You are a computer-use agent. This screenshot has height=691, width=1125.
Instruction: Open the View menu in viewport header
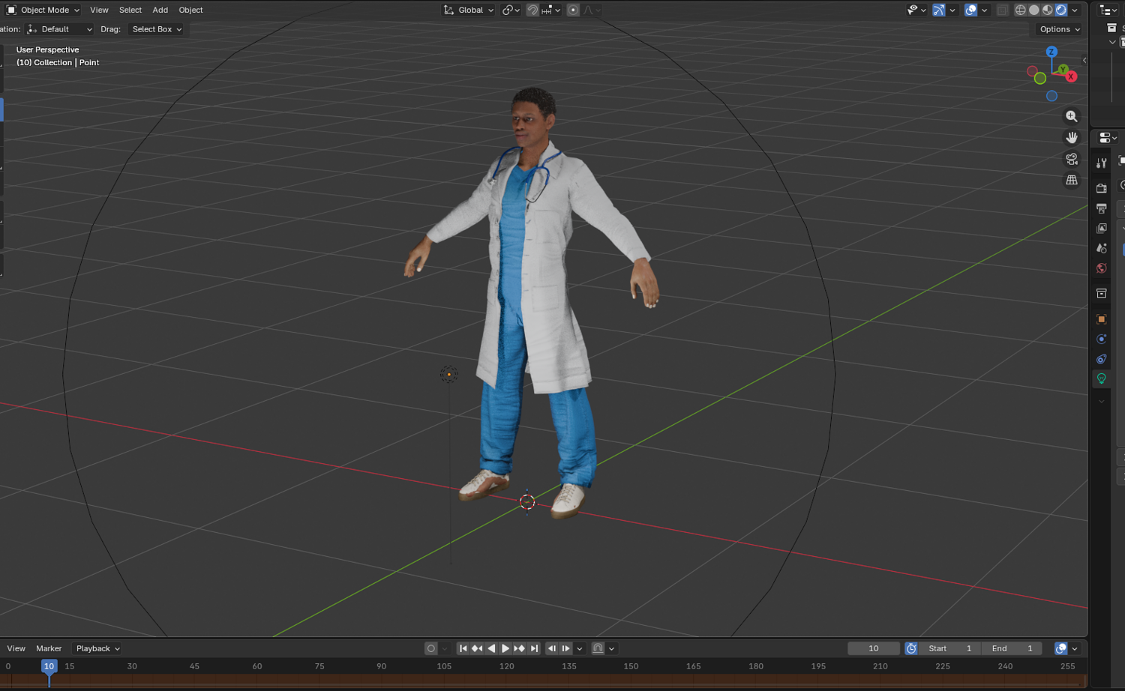tap(99, 10)
